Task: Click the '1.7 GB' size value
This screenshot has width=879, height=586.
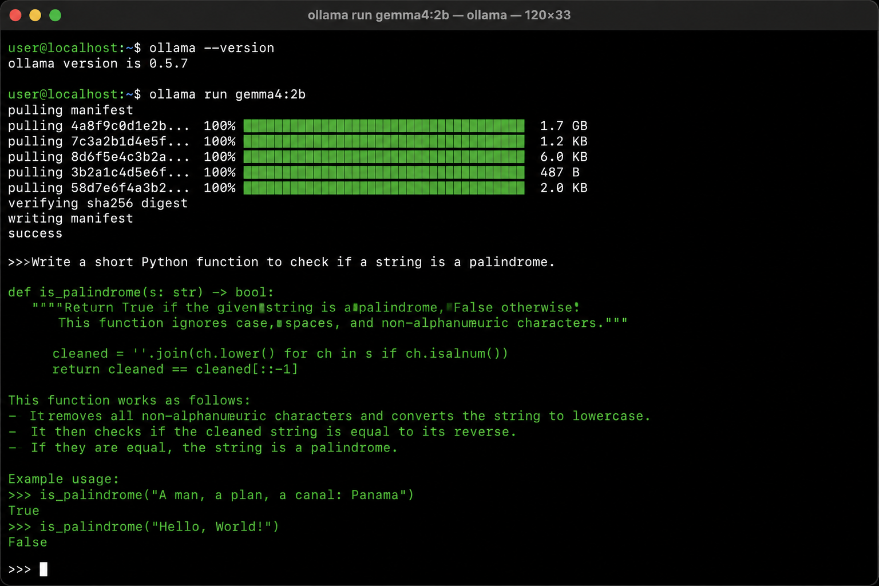Action: [x=564, y=126]
